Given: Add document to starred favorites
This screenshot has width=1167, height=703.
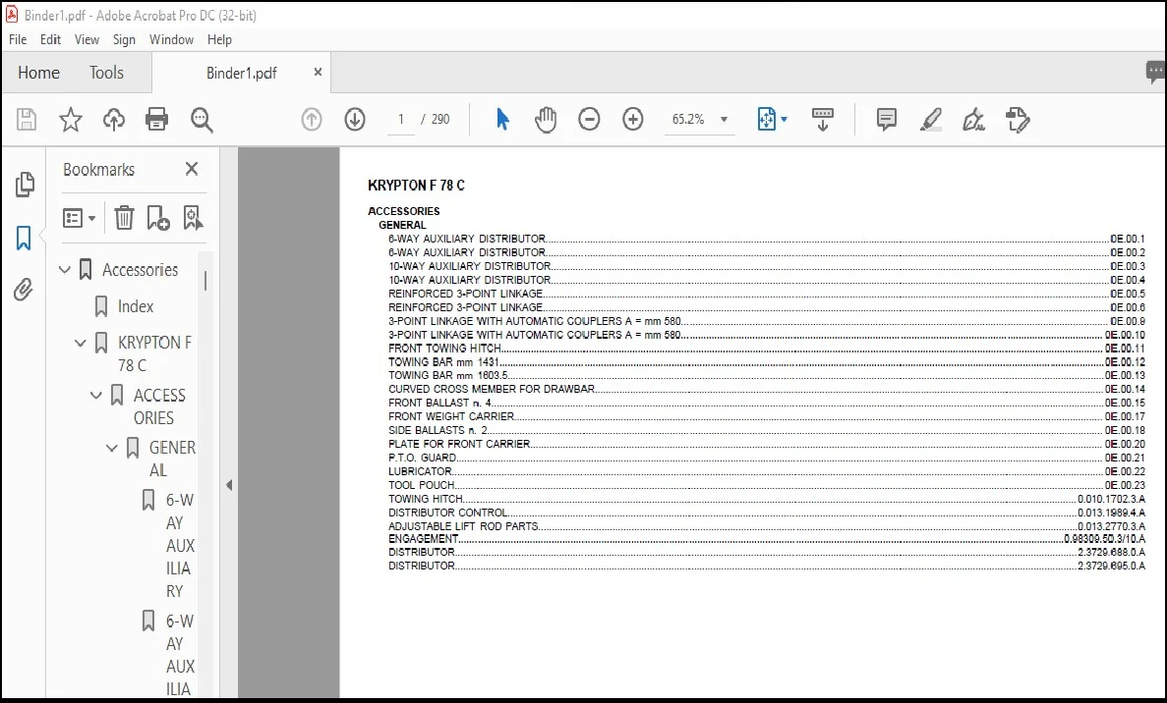Looking at the screenshot, I should coord(71,119).
